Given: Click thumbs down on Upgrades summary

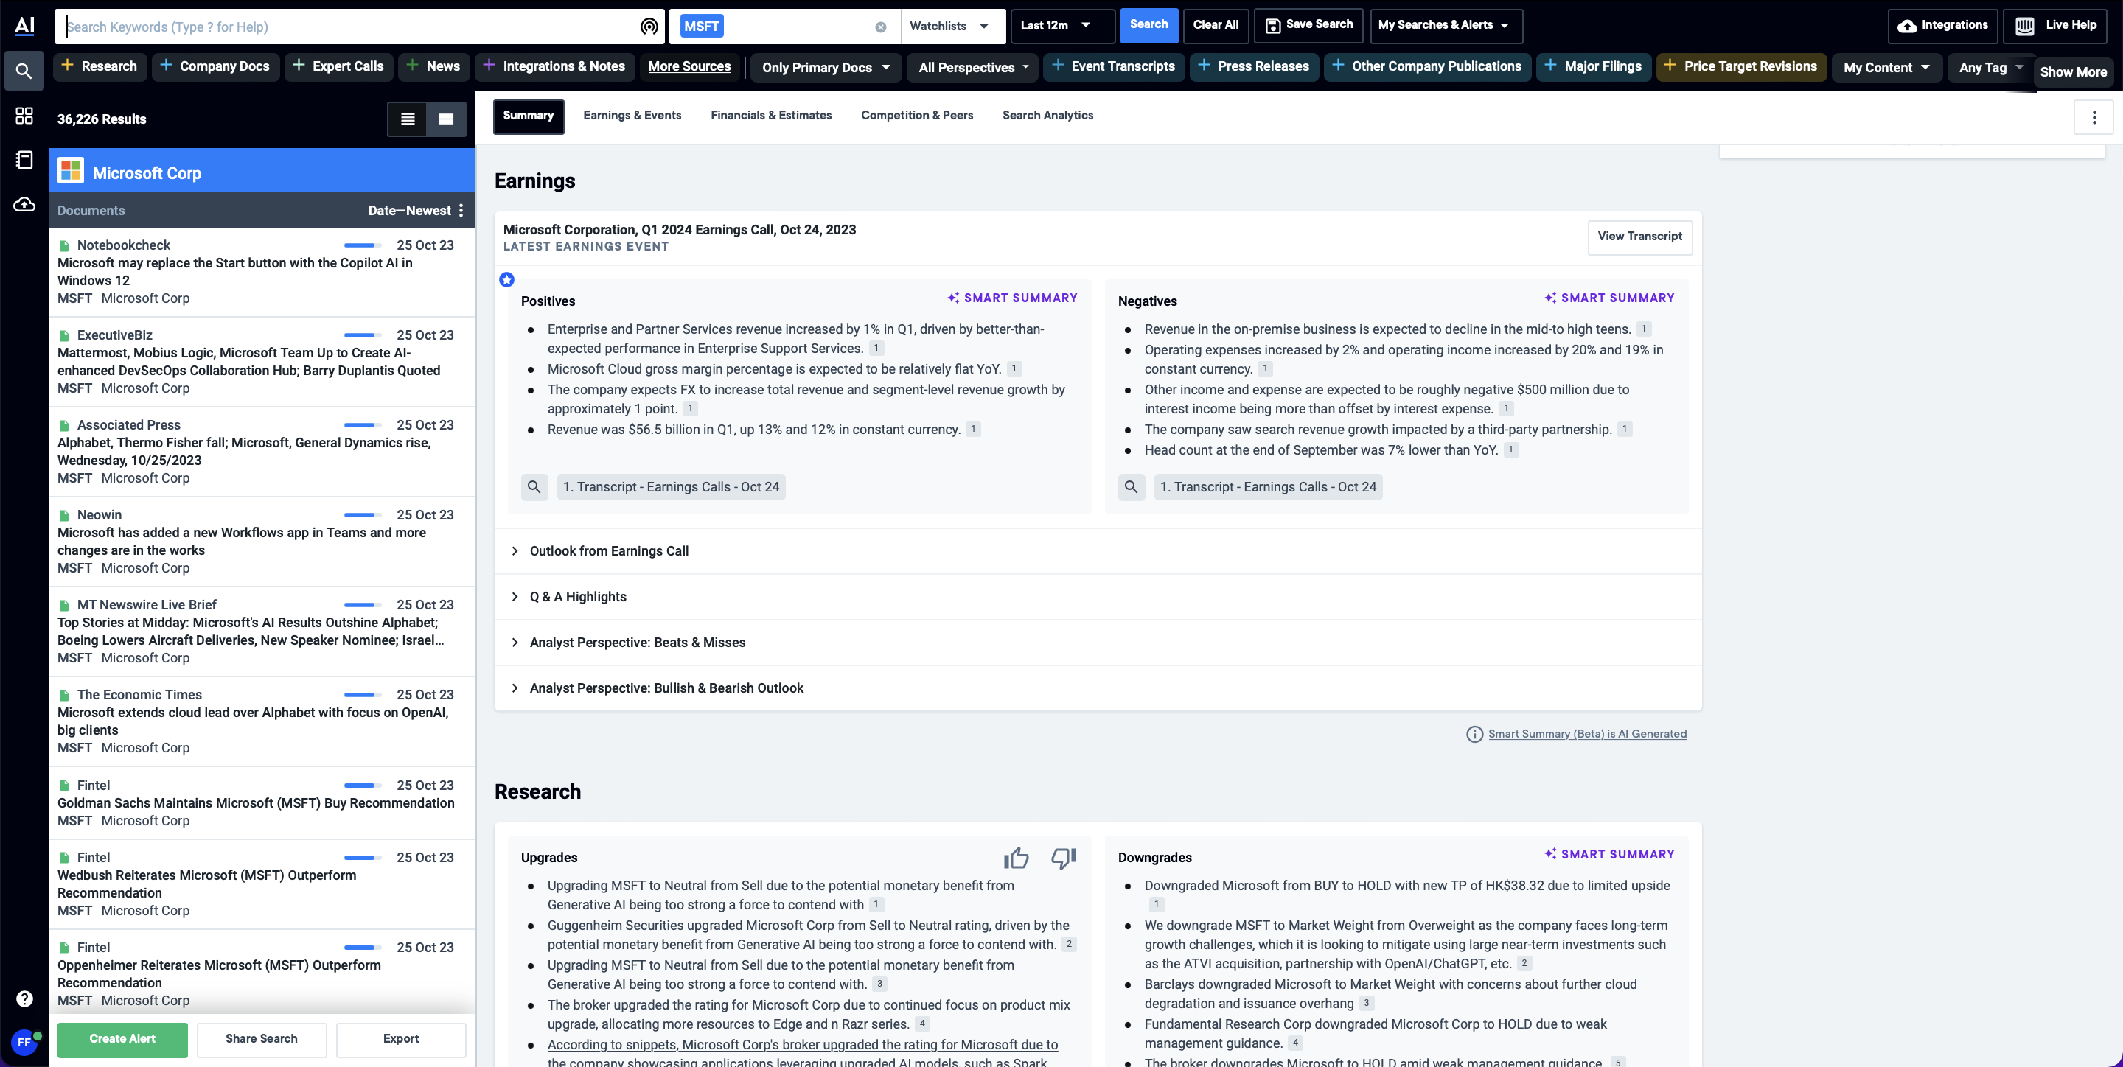Looking at the screenshot, I should click(1063, 858).
